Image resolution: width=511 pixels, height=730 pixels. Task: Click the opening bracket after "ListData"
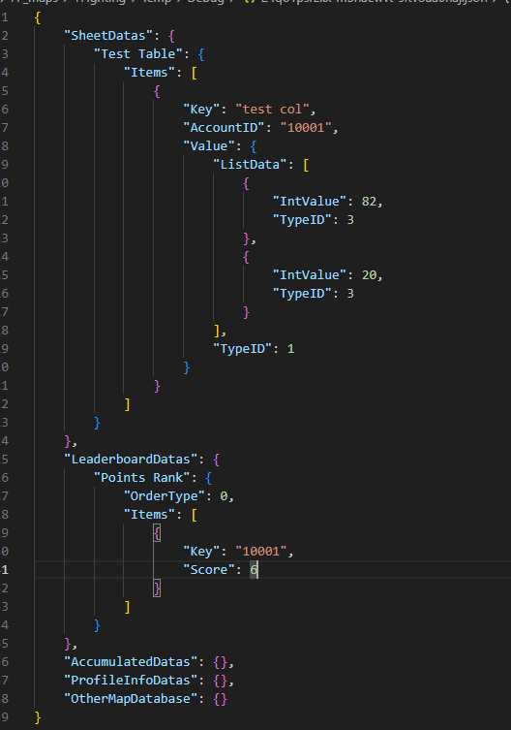pyautogui.click(x=306, y=165)
